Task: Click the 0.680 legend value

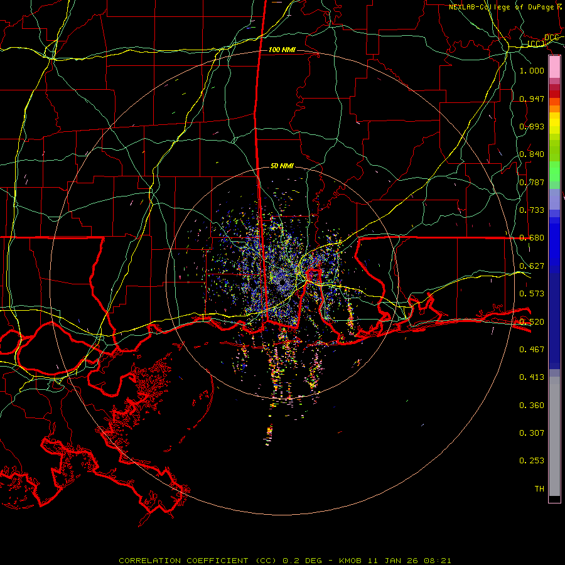Action: (532, 238)
